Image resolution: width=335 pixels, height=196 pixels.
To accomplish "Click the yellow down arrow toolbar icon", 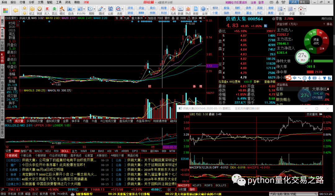I will tap(25, 13).
